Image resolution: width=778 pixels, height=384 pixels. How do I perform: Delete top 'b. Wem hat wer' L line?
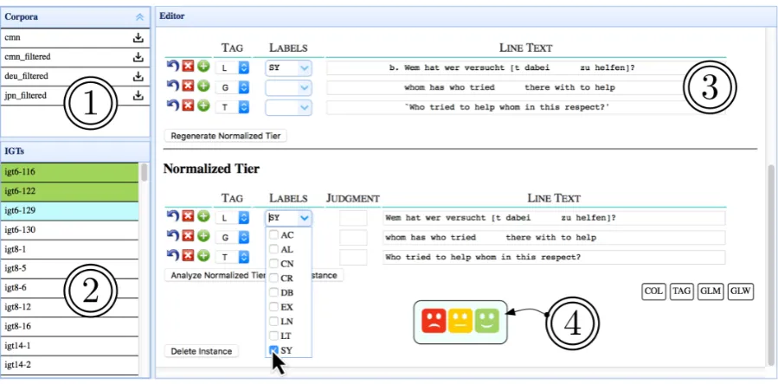click(x=188, y=67)
